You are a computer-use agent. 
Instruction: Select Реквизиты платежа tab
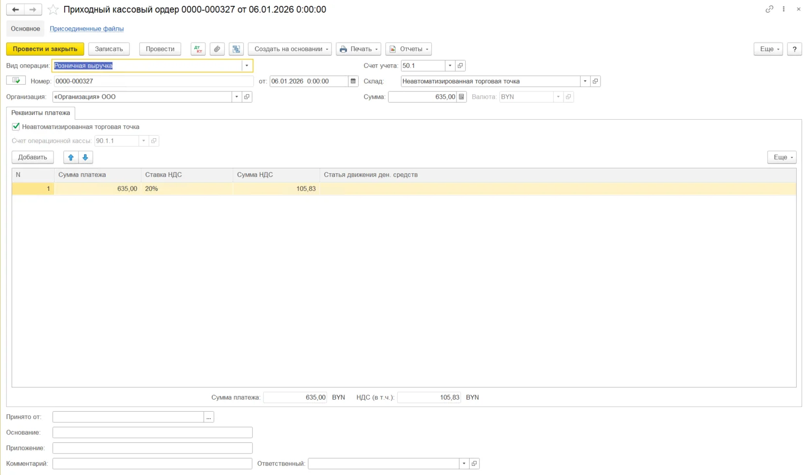41,113
